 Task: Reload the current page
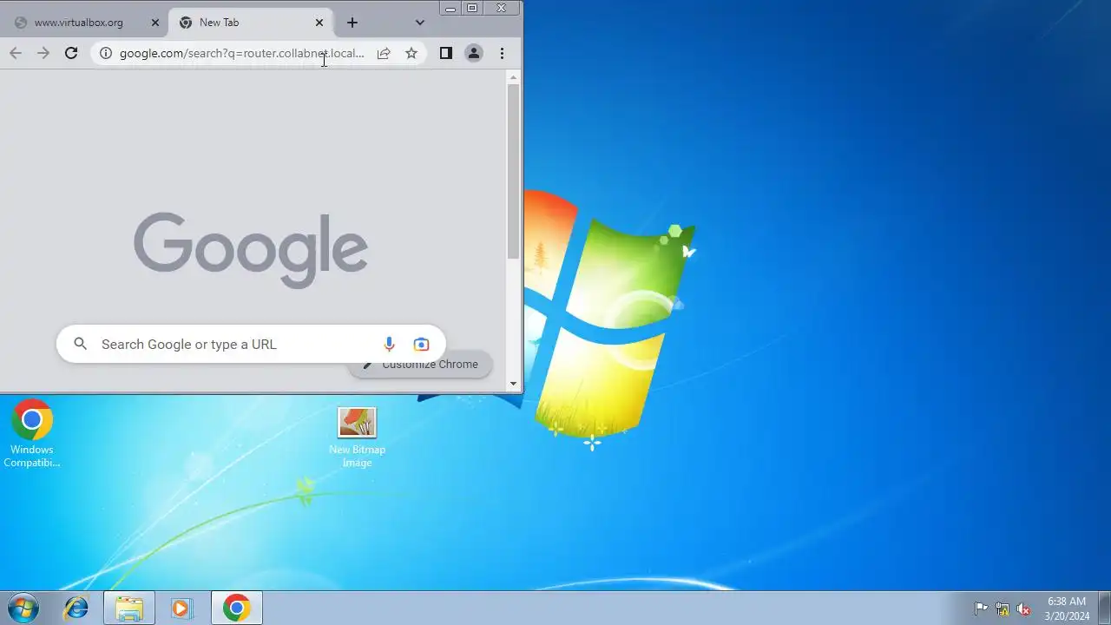[x=71, y=53]
